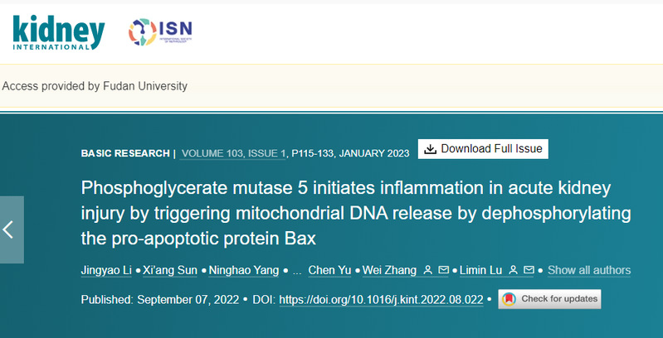Open Volume 103, Issue 1 link
The image size is (663, 338).
[x=233, y=153]
